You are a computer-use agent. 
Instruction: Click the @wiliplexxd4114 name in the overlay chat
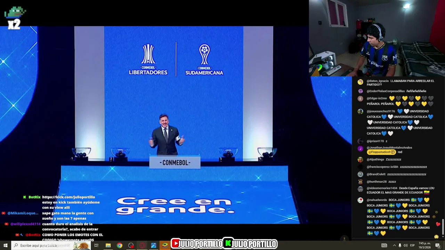[25, 224]
